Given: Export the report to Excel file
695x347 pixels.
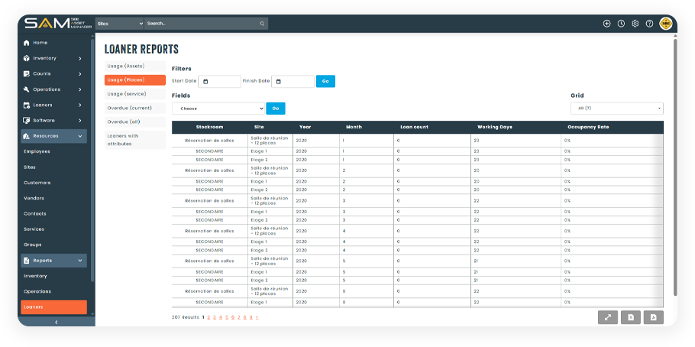Looking at the screenshot, I should (631, 317).
